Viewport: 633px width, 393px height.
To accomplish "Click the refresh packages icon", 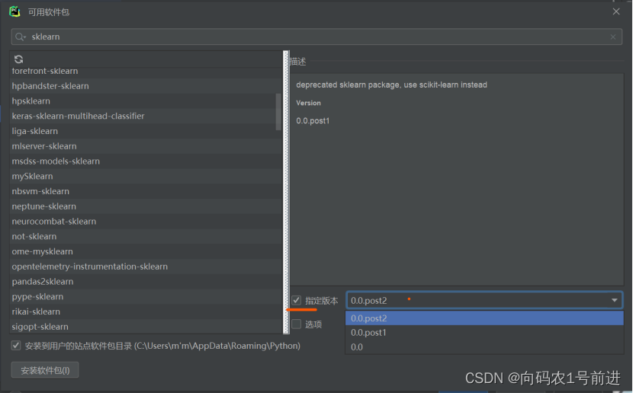I will point(18,59).
